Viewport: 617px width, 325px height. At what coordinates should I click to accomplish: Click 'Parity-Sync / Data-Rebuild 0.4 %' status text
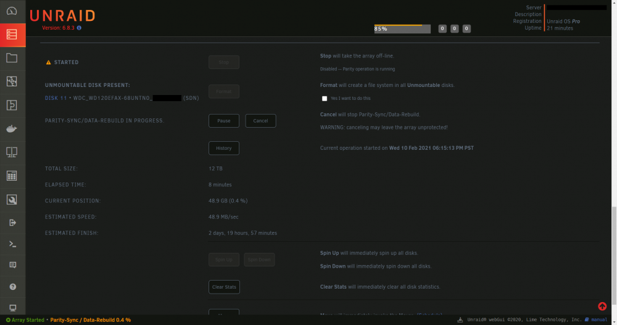(x=91, y=320)
